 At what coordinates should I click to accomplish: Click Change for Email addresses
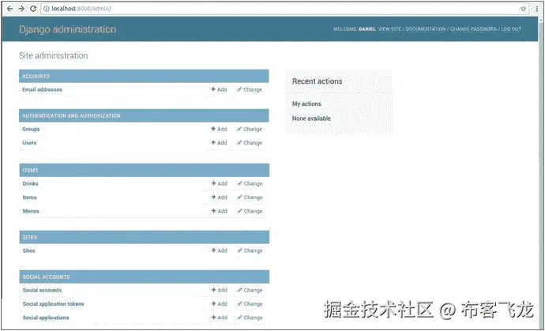point(250,90)
